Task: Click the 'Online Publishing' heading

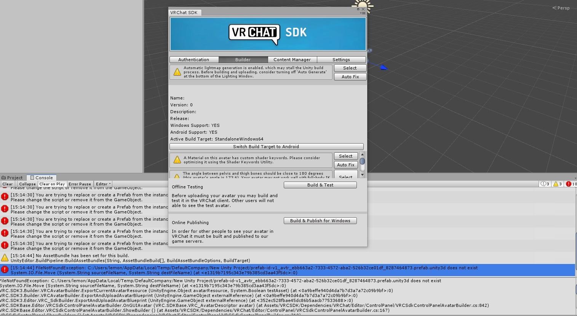Action: (x=190, y=223)
